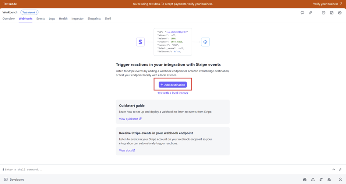Switch to the Events tab
The image size is (346, 184).
click(40, 18)
